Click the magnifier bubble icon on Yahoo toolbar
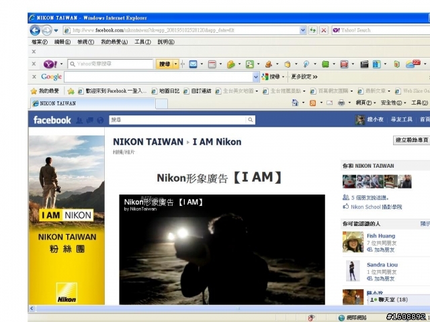Image resolution: width=430 pixels, height=322 pixels. 306,64
